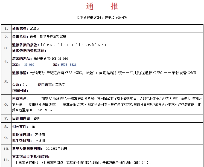Click the row number 10 cell

6,149
